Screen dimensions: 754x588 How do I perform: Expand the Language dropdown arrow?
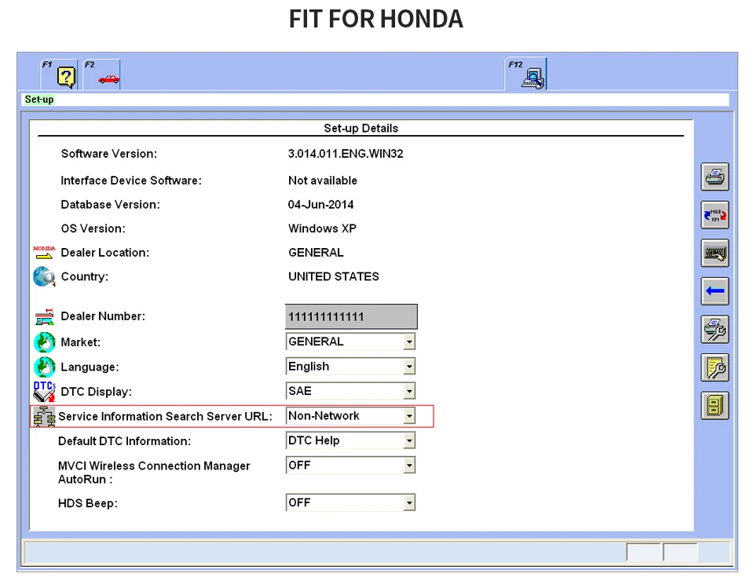coord(408,367)
